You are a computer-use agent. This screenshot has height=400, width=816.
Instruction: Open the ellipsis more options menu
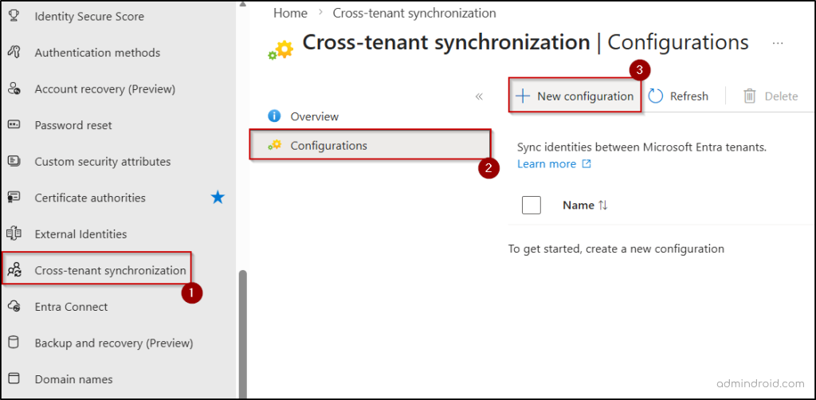(x=778, y=43)
